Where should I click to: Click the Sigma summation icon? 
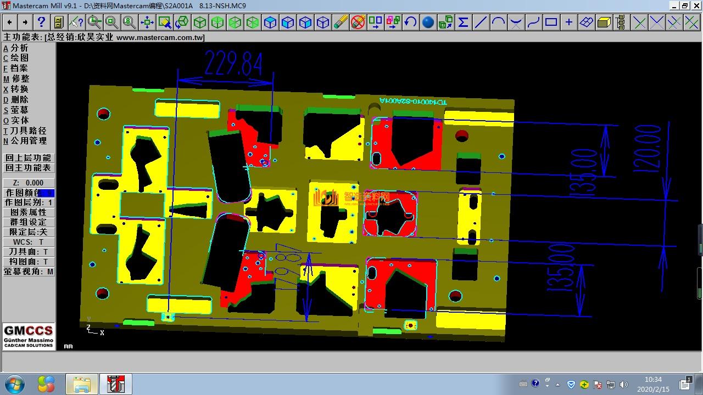[x=463, y=22]
